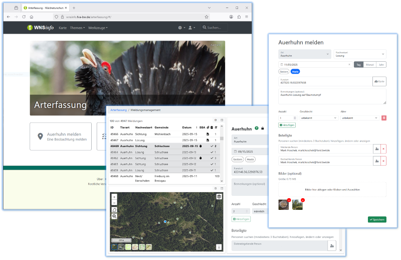Select the first satellite basemap swatch
The height and width of the screenshot is (260, 401).
pyautogui.click(x=115, y=247)
